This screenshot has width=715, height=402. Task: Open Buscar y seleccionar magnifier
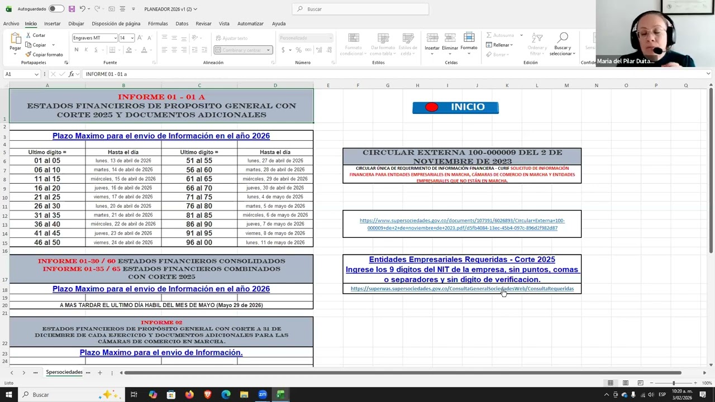tap(563, 38)
